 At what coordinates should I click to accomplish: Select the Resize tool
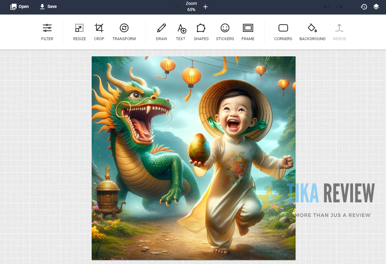point(79,32)
